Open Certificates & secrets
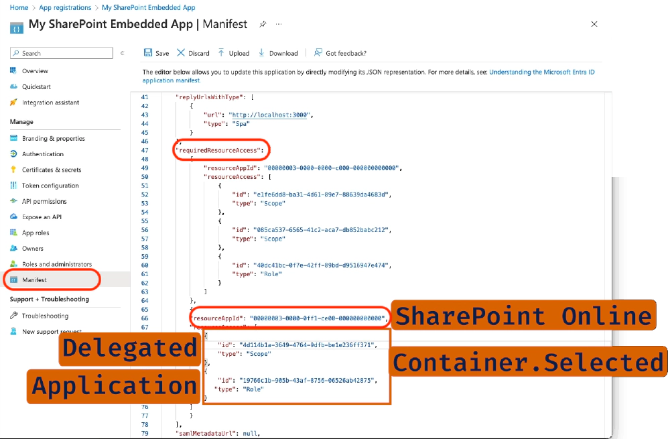The width and height of the screenshot is (670, 439). pyautogui.click(x=52, y=170)
